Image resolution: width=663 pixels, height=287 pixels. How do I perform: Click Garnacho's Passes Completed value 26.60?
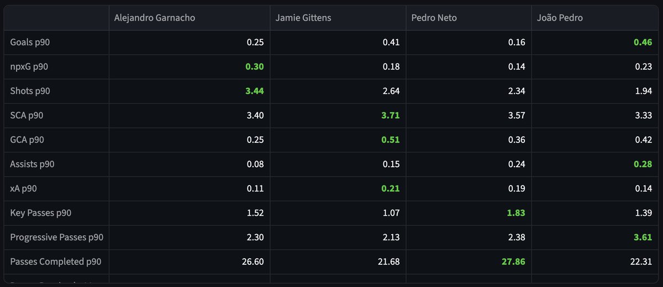pyautogui.click(x=252, y=262)
